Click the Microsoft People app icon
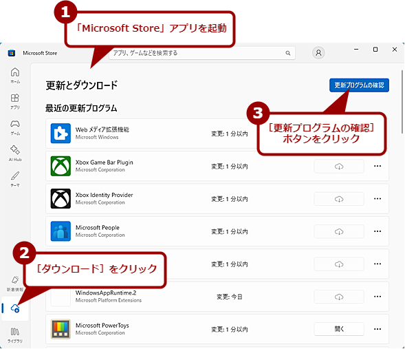Viewport: 405px width, 349px height. (x=61, y=231)
